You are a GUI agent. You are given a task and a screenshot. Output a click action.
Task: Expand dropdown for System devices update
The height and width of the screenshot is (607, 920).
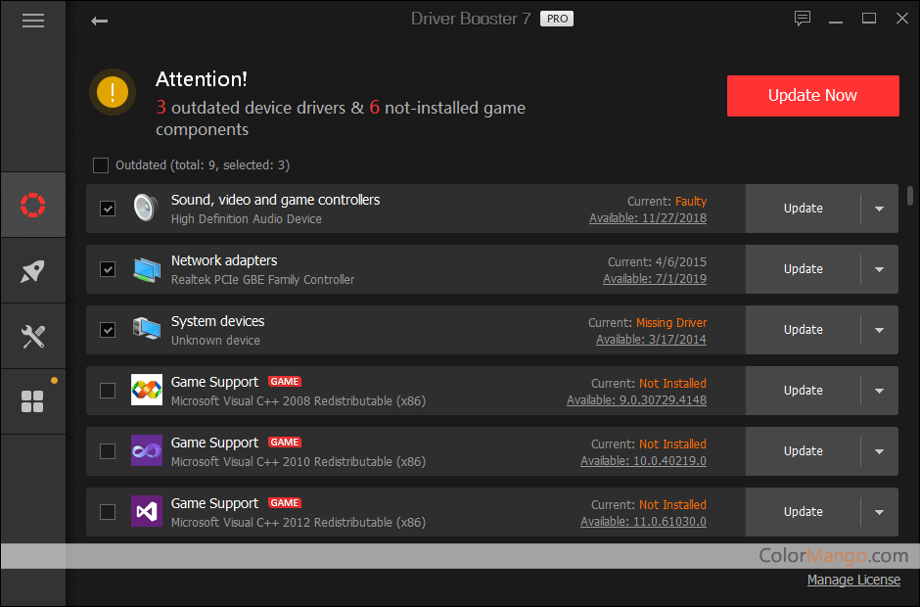(x=879, y=330)
